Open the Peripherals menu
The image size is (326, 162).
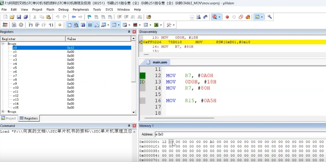tap(81, 9)
